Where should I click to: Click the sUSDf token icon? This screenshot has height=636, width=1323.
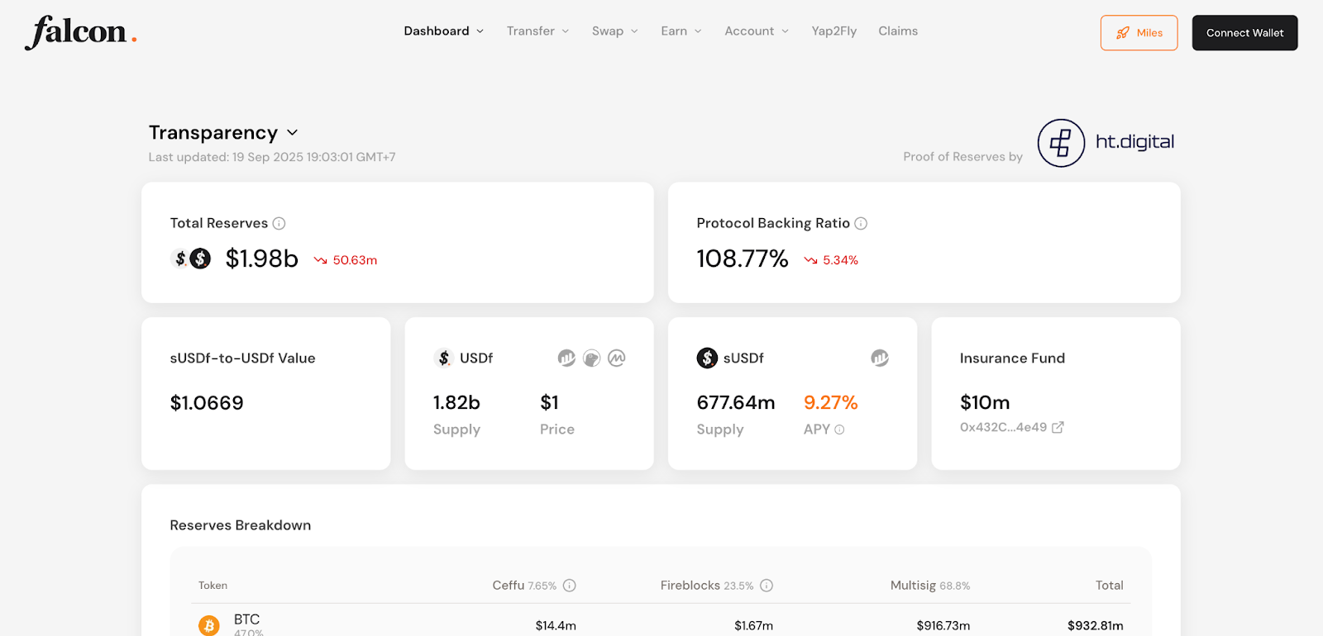[707, 358]
